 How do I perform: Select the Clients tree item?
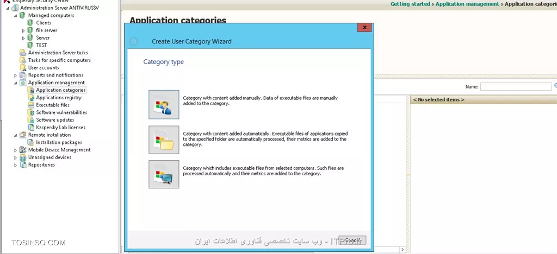(x=44, y=23)
